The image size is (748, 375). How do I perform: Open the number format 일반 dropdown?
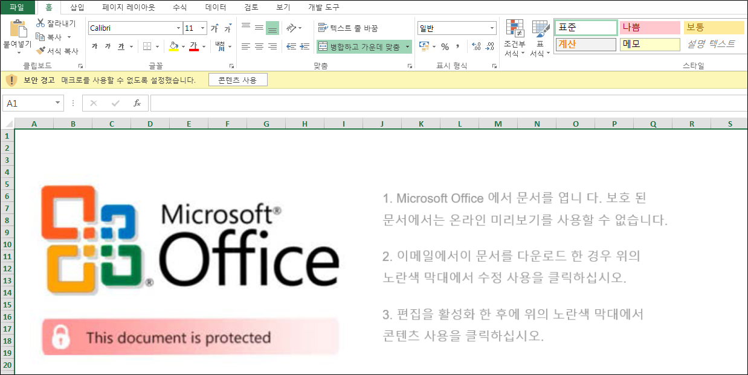point(492,28)
